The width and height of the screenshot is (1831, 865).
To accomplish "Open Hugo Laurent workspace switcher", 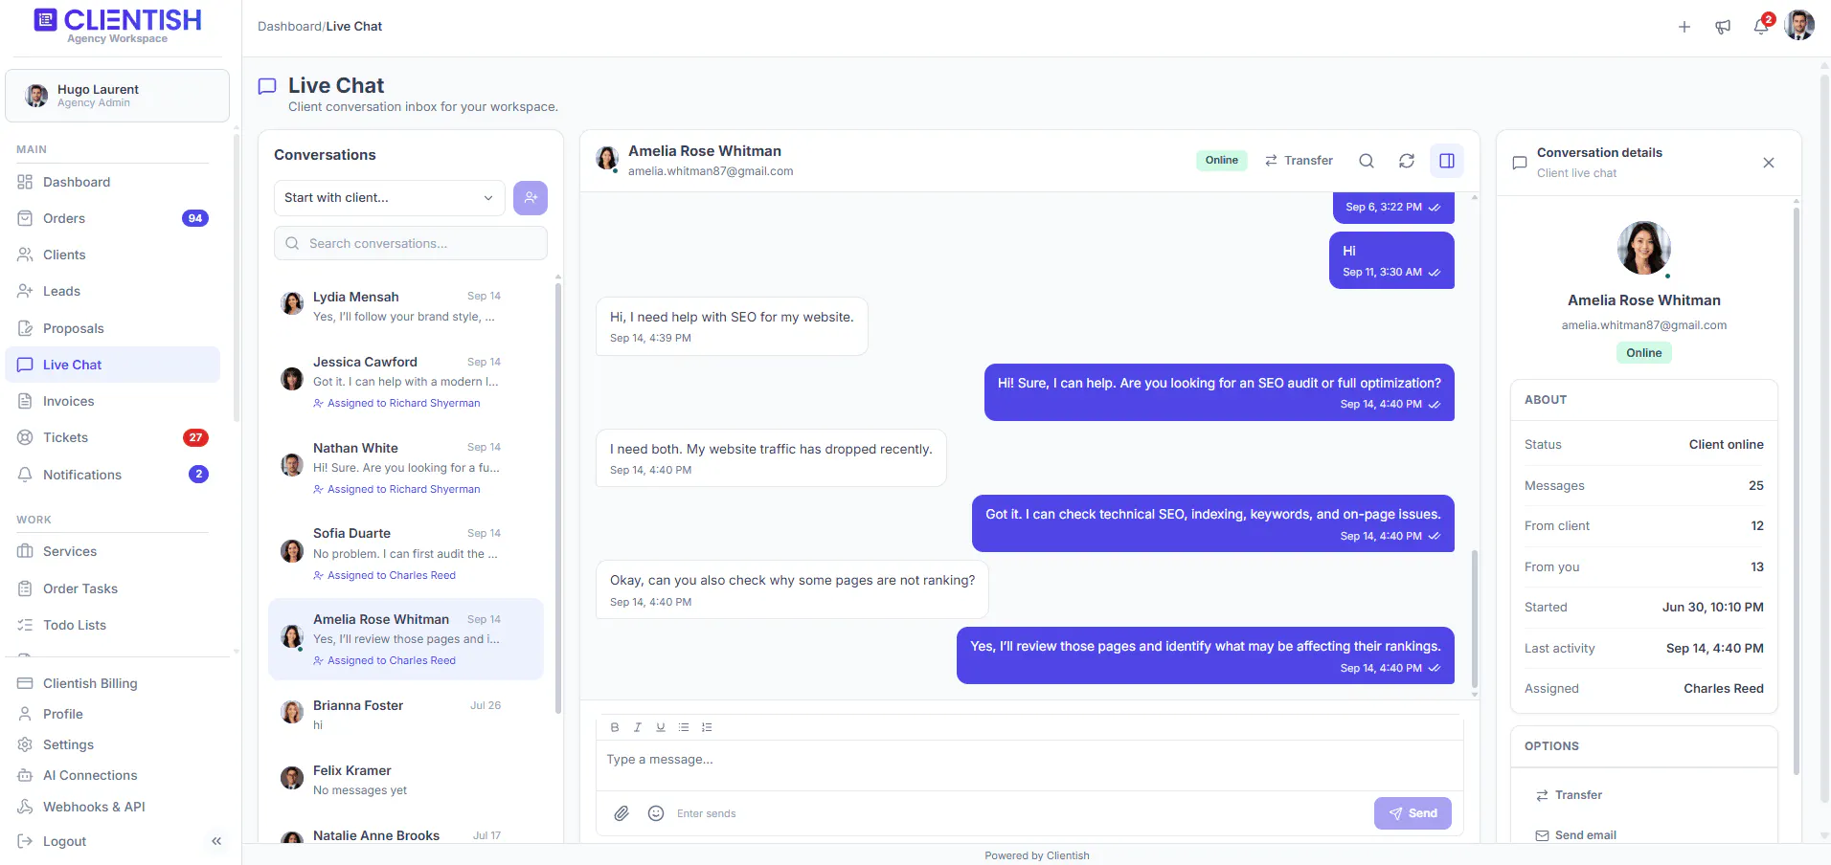I will pyautogui.click(x=117, y=96).
